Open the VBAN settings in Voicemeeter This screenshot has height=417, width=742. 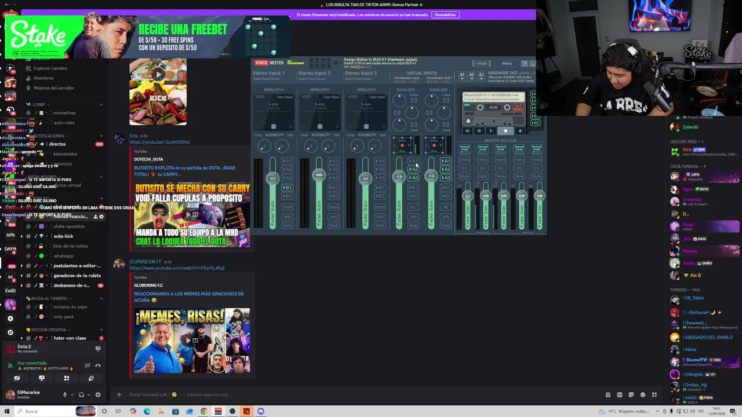(481, 63)
